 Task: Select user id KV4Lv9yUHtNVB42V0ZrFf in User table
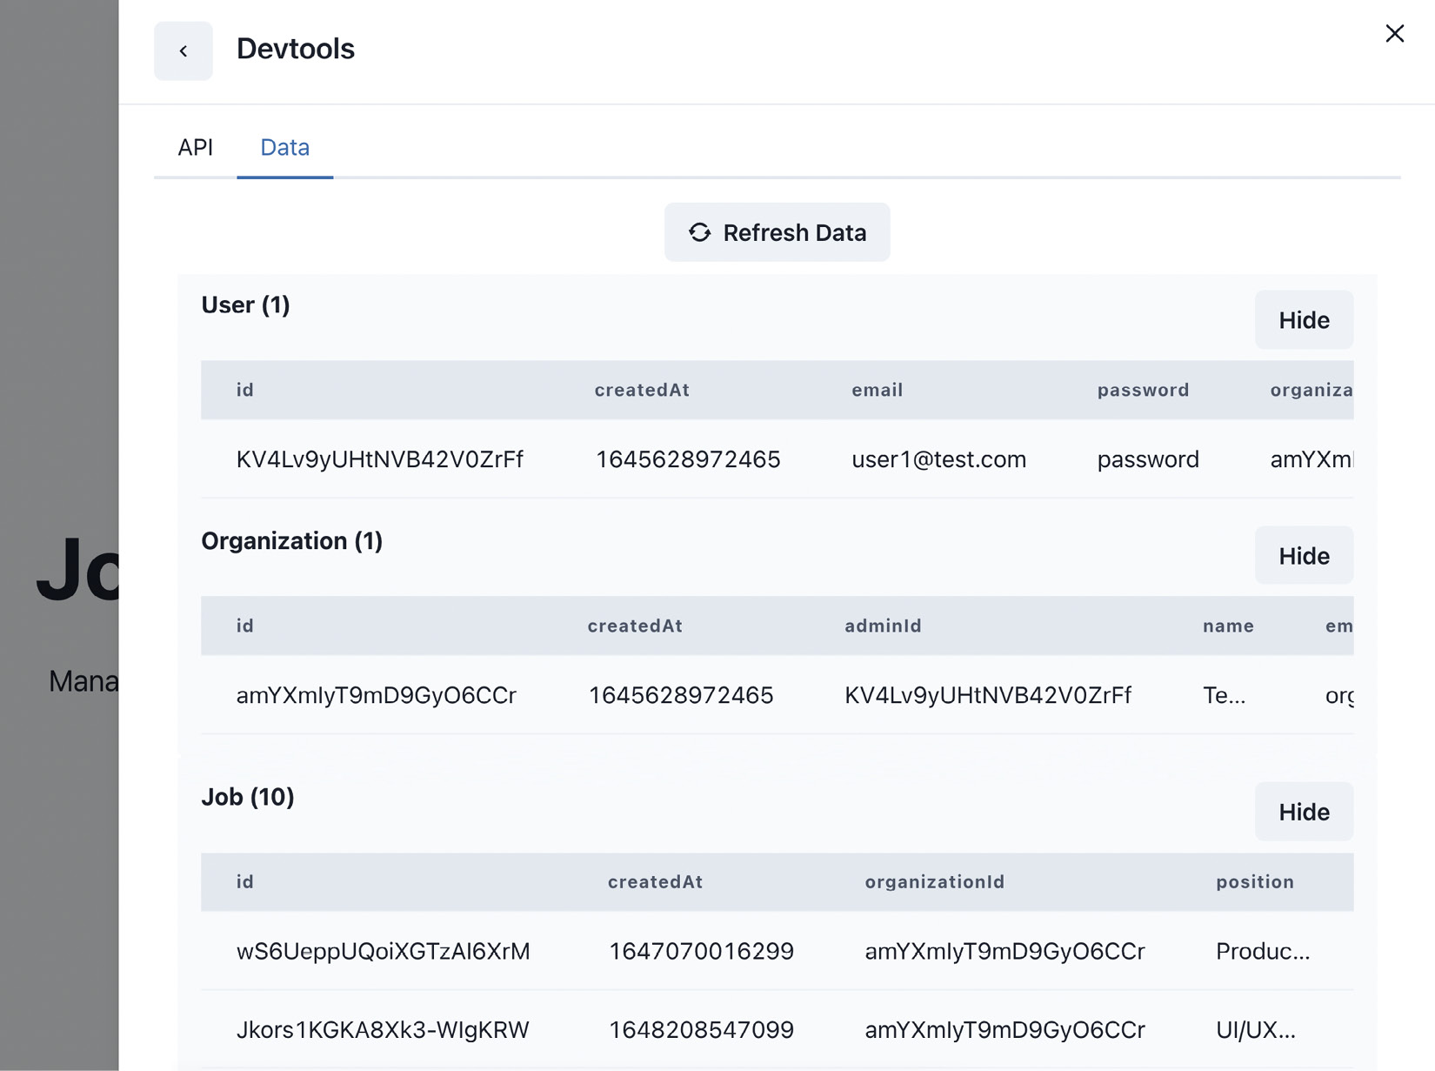[380, 459]
